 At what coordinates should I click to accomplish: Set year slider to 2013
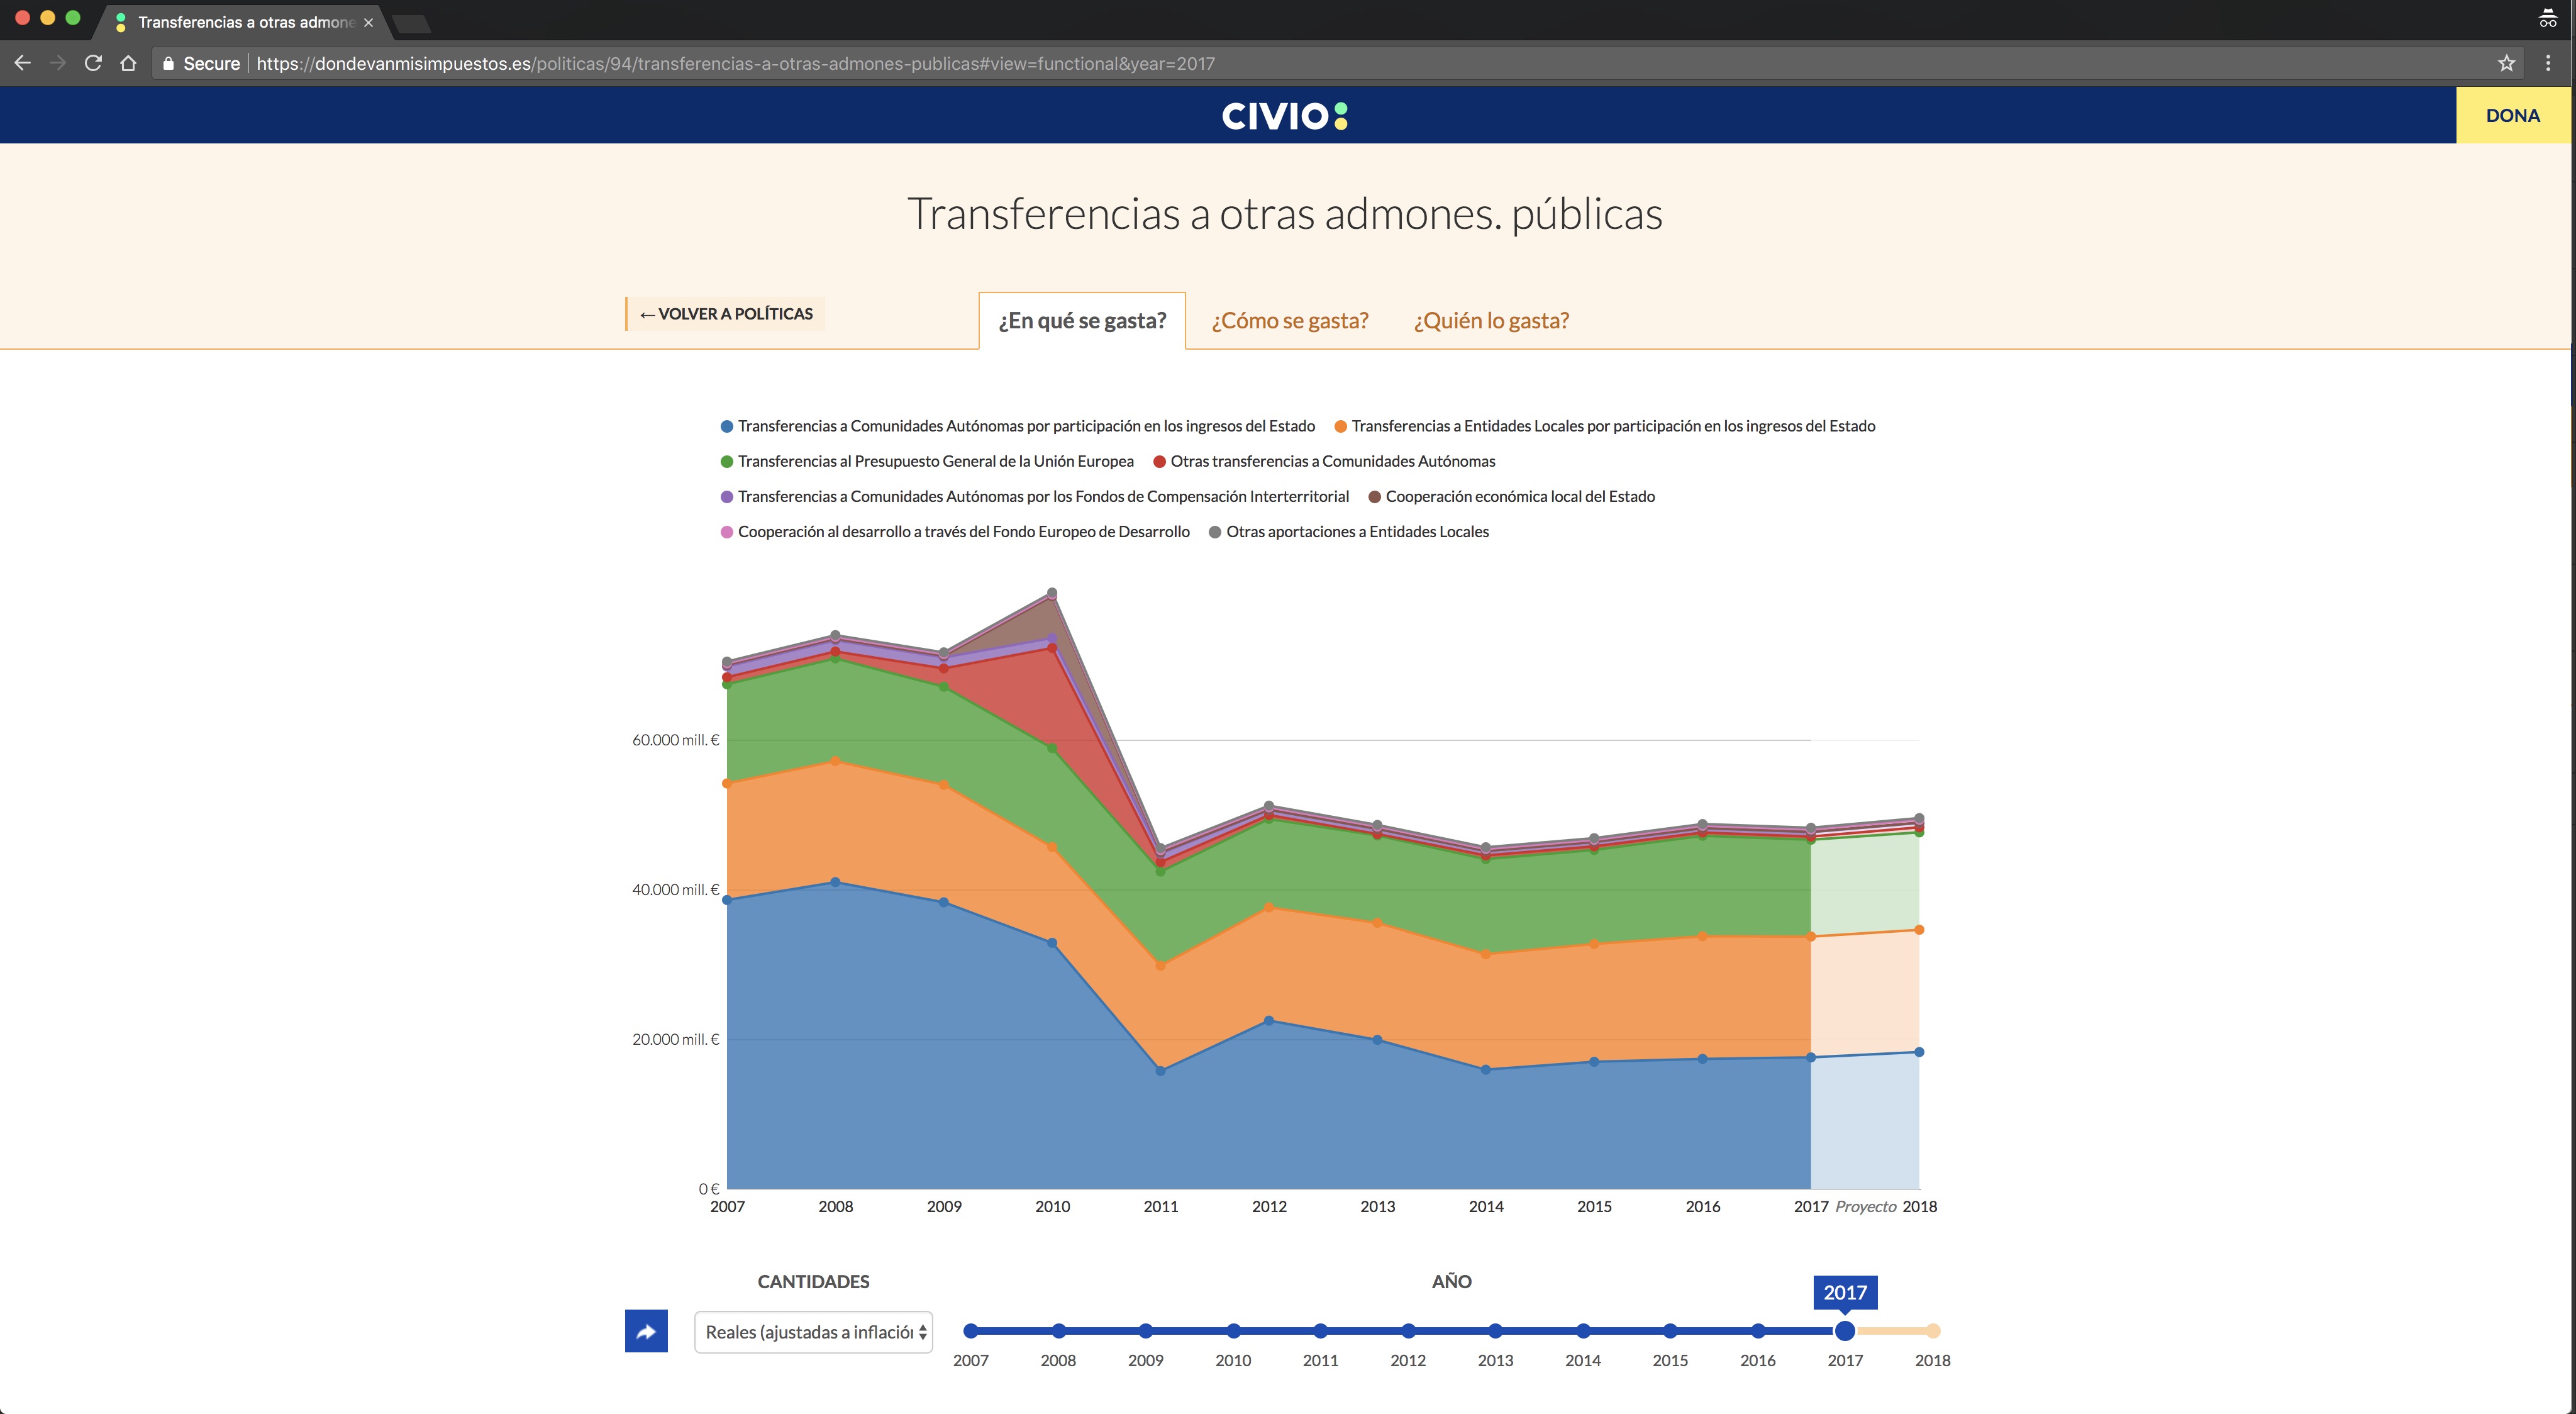1495,1331
